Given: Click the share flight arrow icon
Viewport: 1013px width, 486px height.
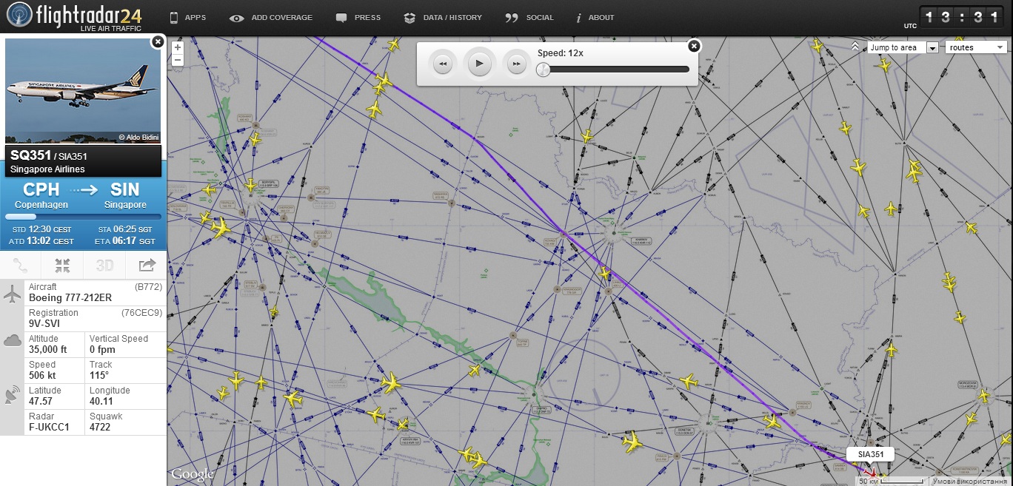Looking at the screenshot, I should pyautogui.click(x=147, y=265).
